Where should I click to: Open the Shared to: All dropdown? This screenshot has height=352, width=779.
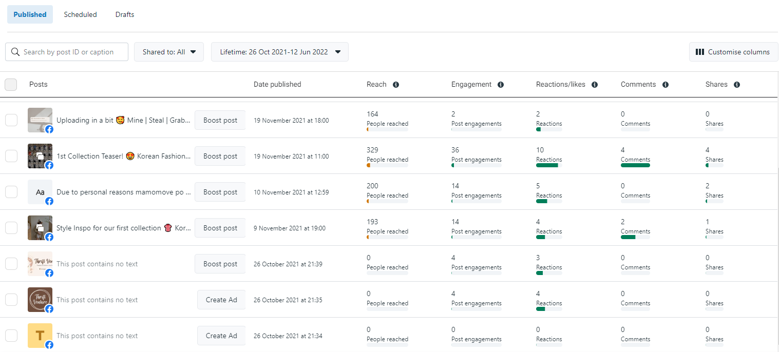(x=169, y=52)
